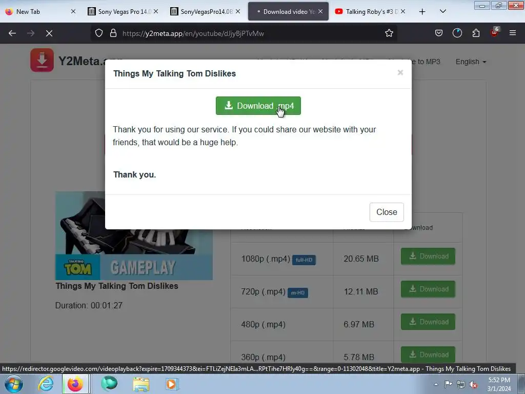Viewport: 525px width, 394px height.
Task: Download the 1080p (.mp4) version
Action: point(428,257)
